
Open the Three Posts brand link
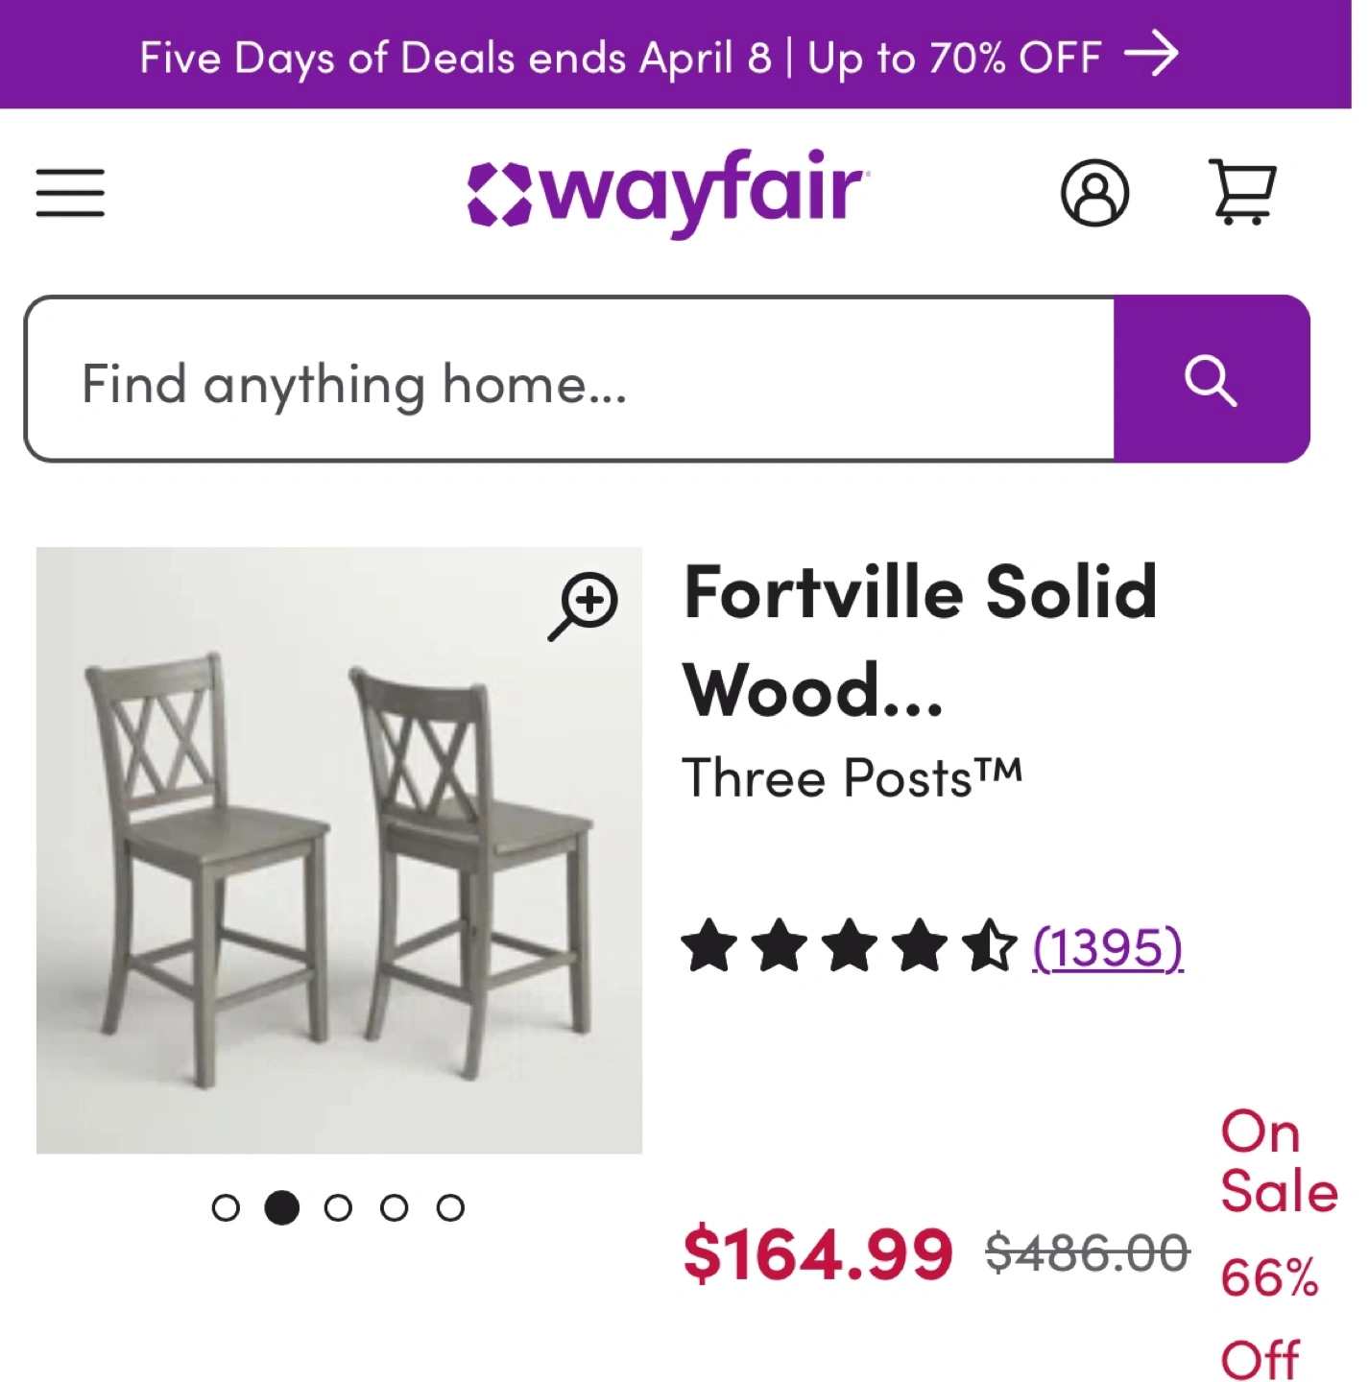(x=852, y=777)
